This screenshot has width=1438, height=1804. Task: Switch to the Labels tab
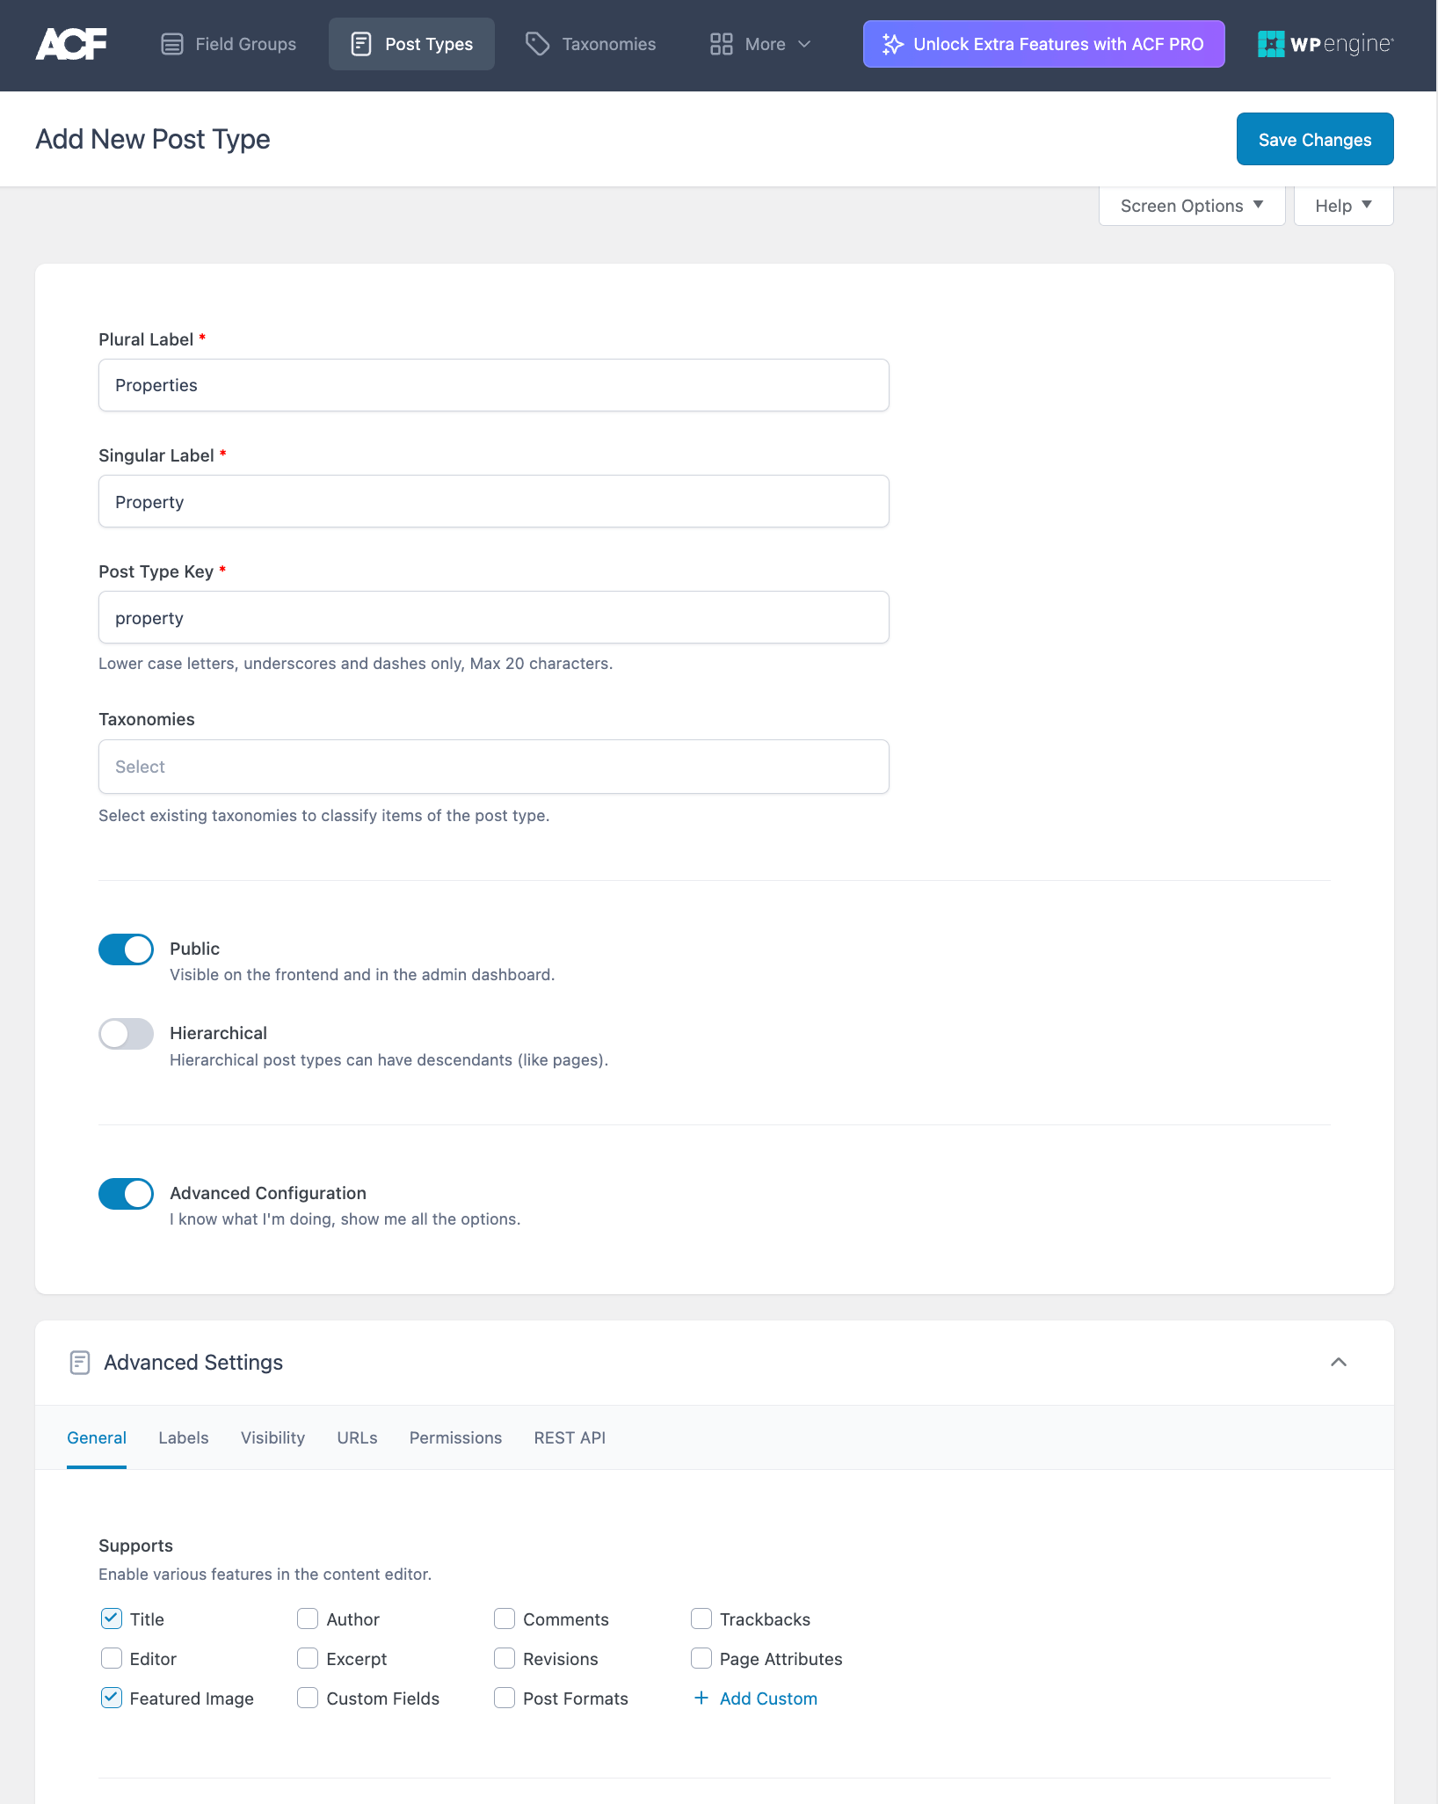click(183, 1437)
